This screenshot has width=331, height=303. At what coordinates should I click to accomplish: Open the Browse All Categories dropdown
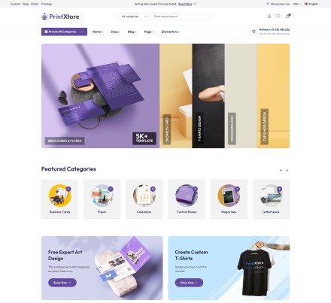tap(64, 32)
